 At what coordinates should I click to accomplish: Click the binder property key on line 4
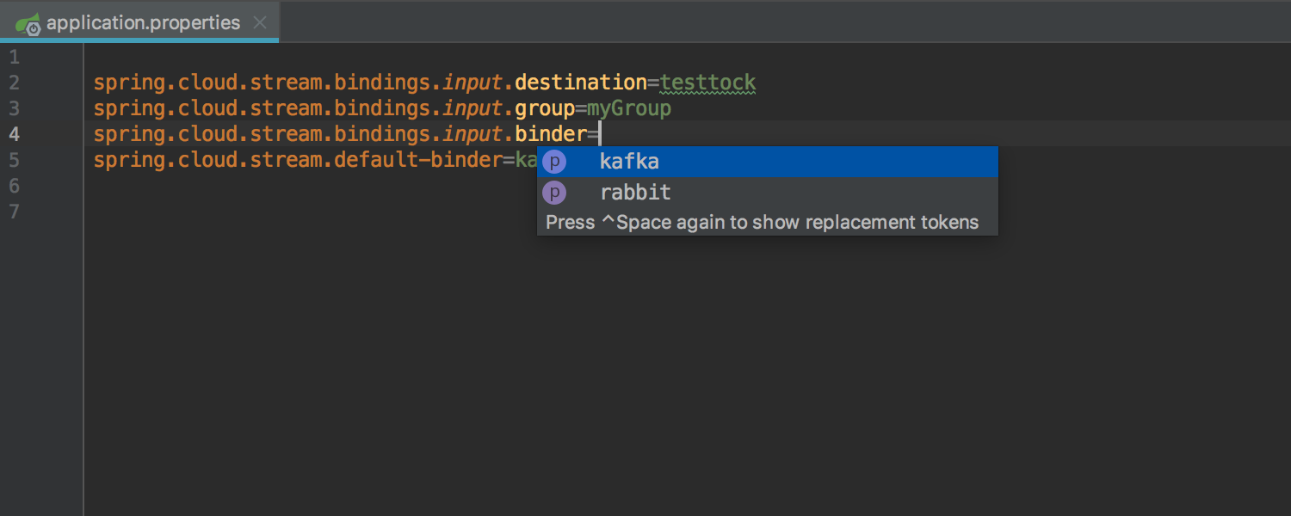(x=551, y=134)
